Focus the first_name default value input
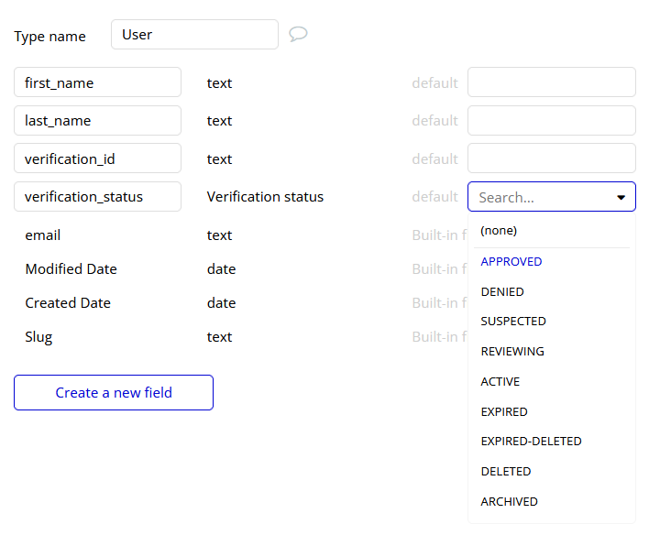 click(x=551, y=82)
